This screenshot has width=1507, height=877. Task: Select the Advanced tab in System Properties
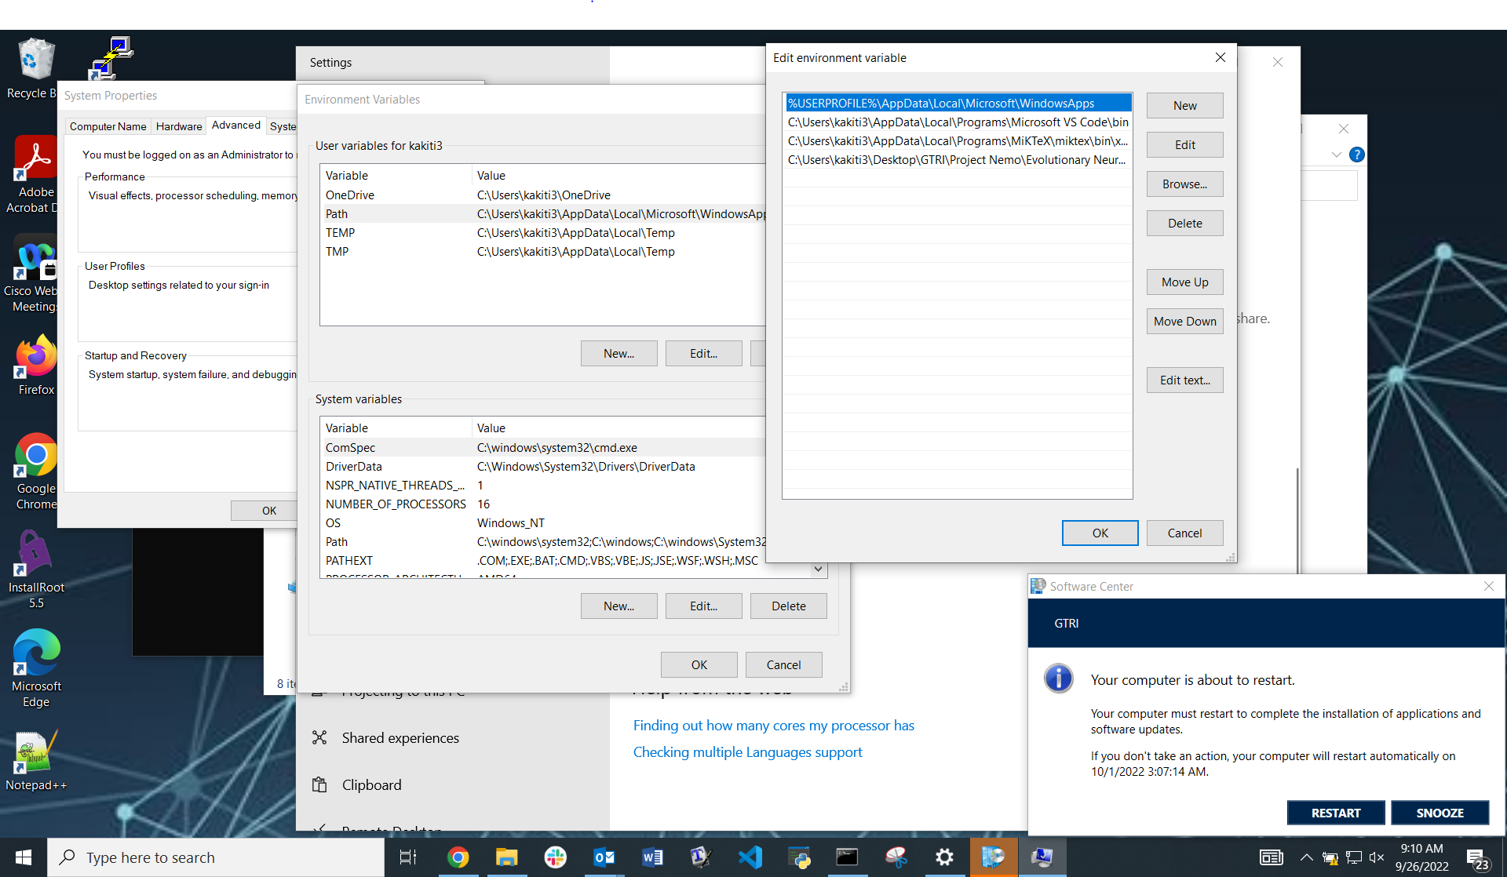point(235,125)
